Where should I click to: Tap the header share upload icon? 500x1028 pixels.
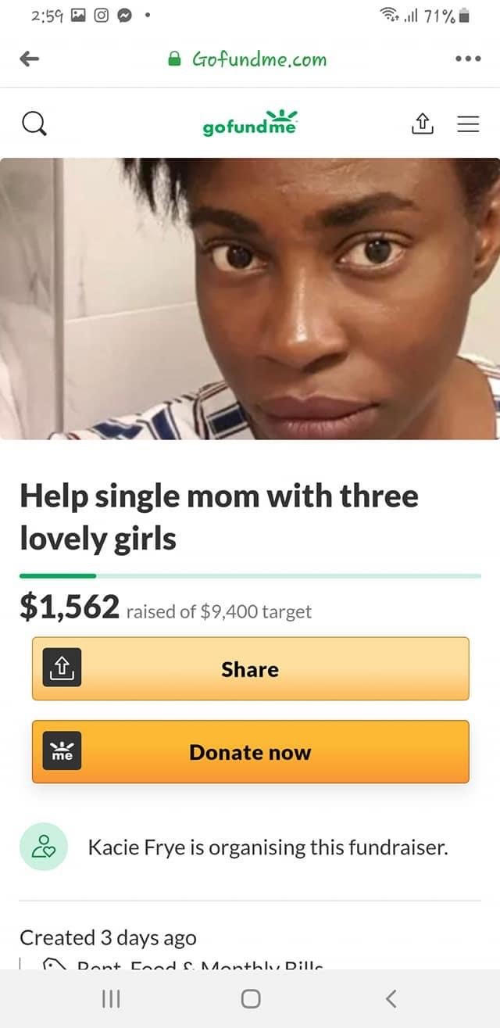tap(422, 122)
